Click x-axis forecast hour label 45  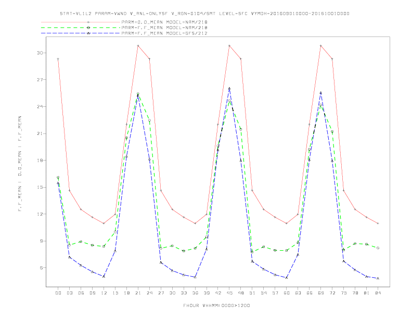coord(229,293)
